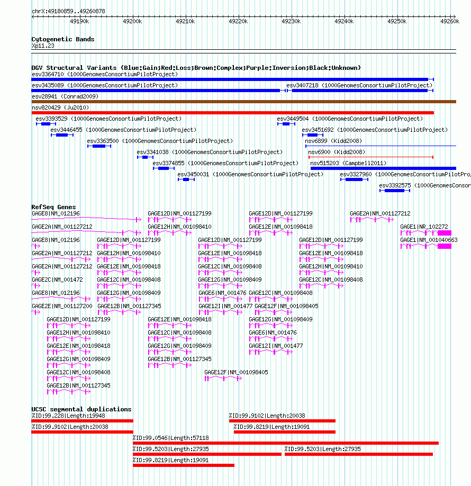Select the GAGE2E|NM_001127200 gene label
The image size is (471, 486).
[x=62, y=306]
